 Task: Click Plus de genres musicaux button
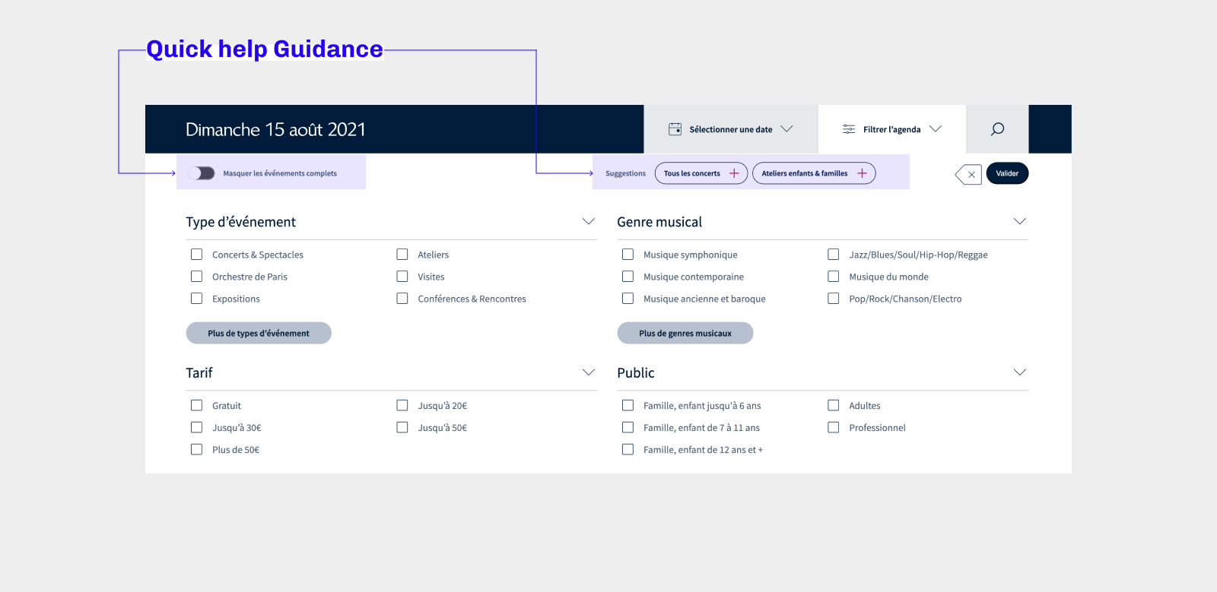point(685,333)
